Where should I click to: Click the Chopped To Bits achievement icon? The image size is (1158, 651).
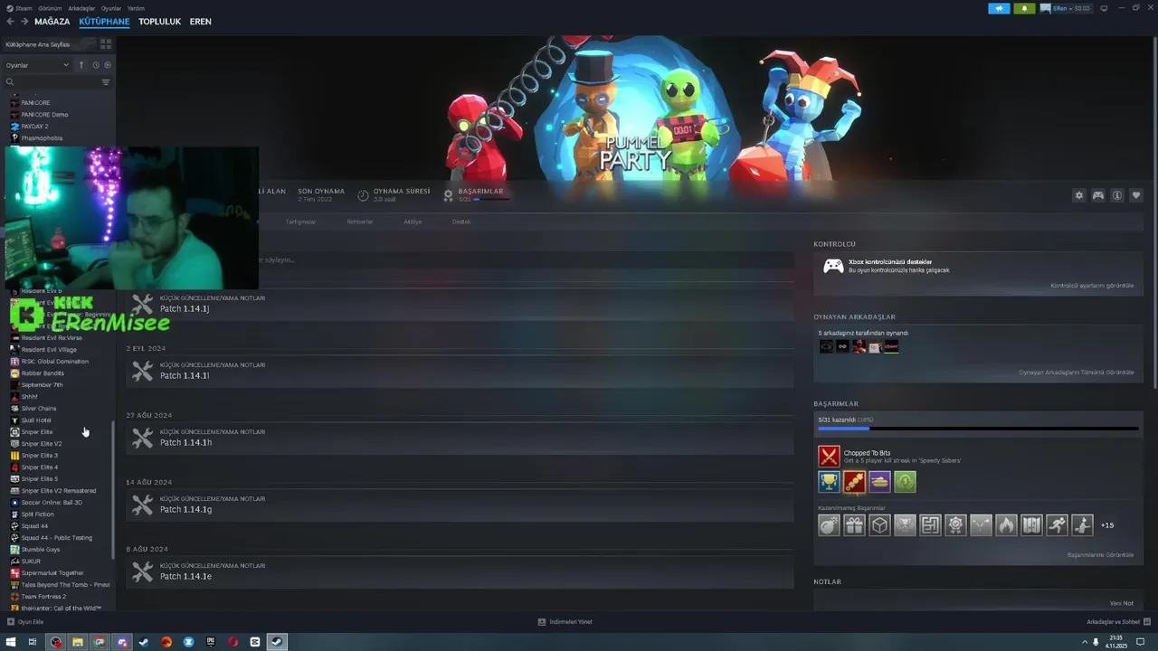829,457
